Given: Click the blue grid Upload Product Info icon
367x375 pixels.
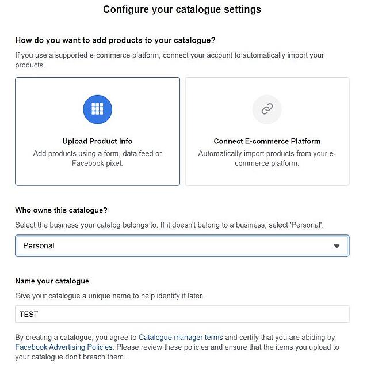Looking at the screenshot, I should point(97,109).
